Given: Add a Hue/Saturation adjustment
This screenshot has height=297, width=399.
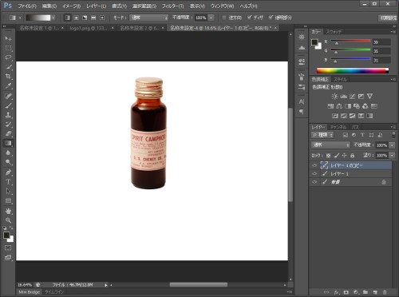Looking at the screenshot, I should [x=330, y=106].
